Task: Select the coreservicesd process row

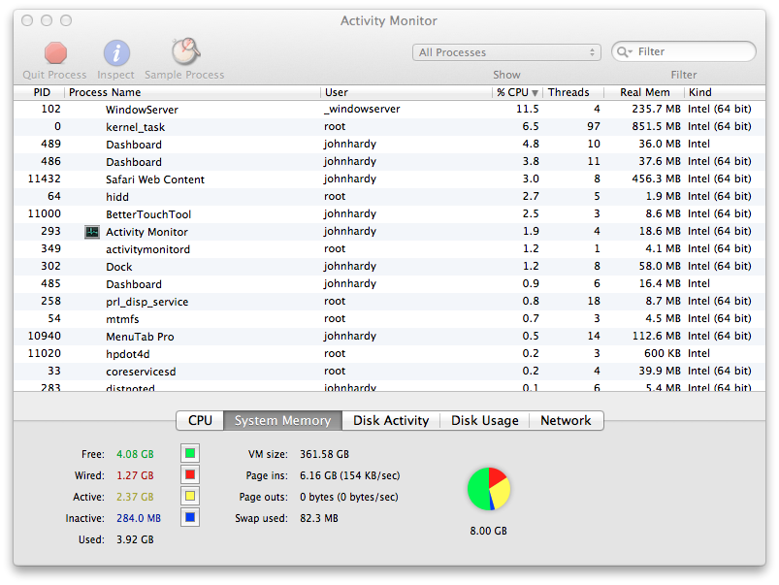Action: 390,372
